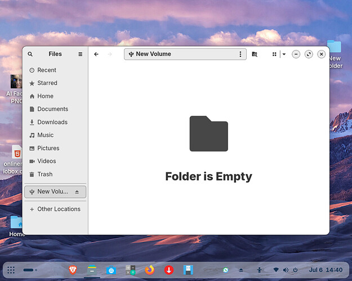This screenshot has height=281, width=352.
Task: Minimize the Files window
Action: point(296,54)
